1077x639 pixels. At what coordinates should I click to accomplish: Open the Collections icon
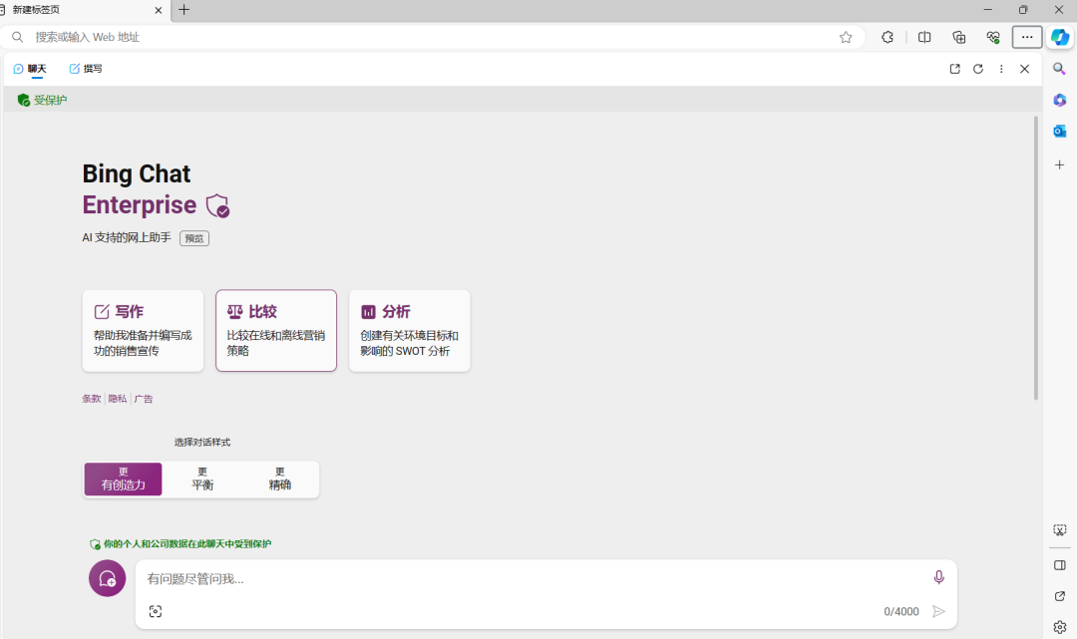pos(959,37)
